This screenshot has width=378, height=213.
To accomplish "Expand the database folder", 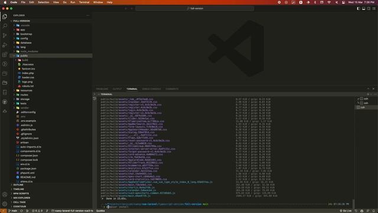I will point(51,43).
